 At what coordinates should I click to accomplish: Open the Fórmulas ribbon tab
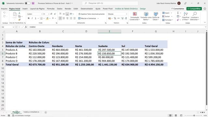click(x=51, y=9)
